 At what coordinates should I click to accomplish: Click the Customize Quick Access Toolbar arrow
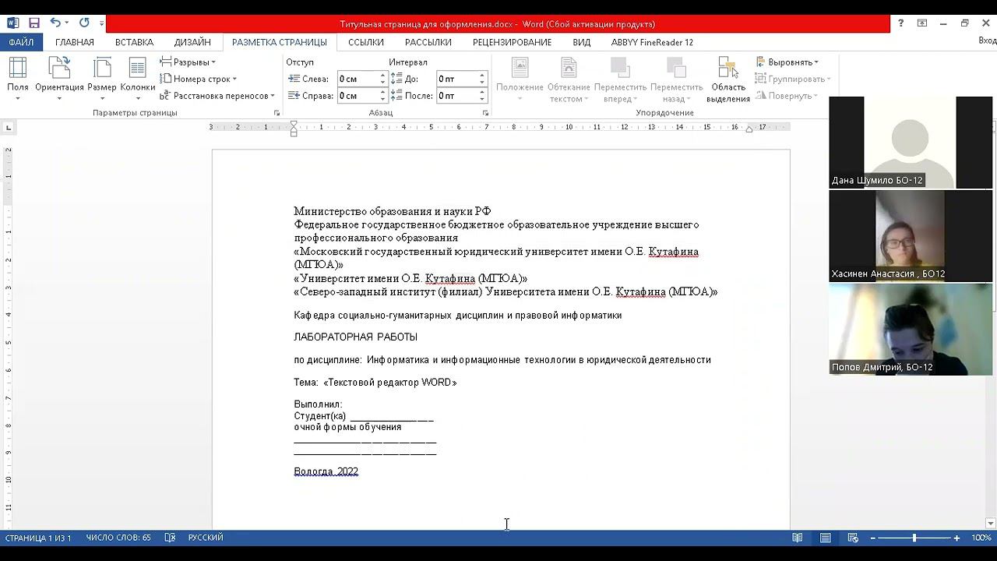click(x=102, y=23)
